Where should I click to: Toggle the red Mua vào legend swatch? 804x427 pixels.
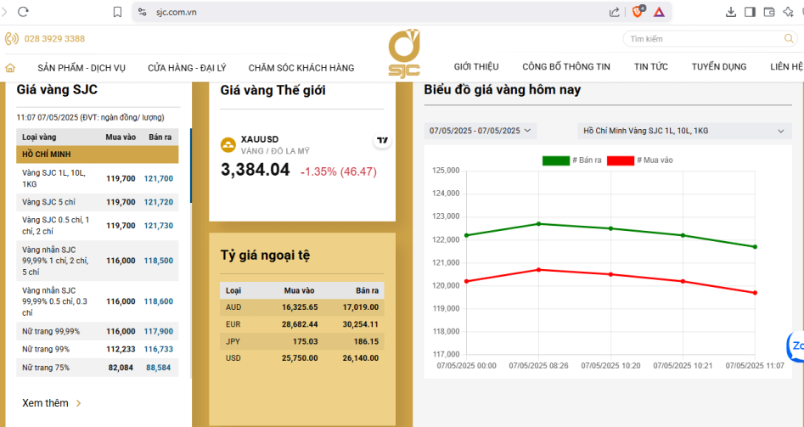tap(621, 161)
